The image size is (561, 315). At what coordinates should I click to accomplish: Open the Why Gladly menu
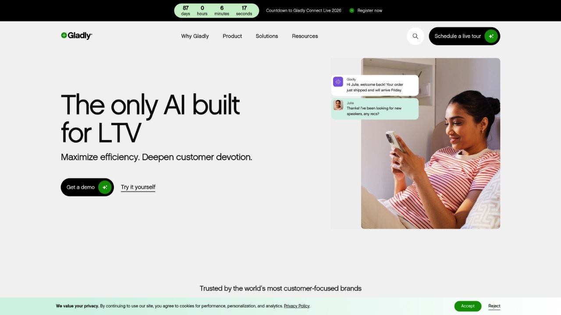pyautogui.click(x=195, y=36)
